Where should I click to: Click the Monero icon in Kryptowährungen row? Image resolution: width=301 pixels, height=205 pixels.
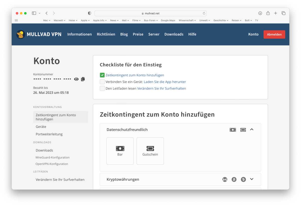(x=225, y=179)
